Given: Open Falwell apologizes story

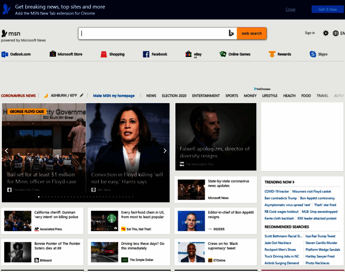Looking at the screenshot, I should 216,137.
